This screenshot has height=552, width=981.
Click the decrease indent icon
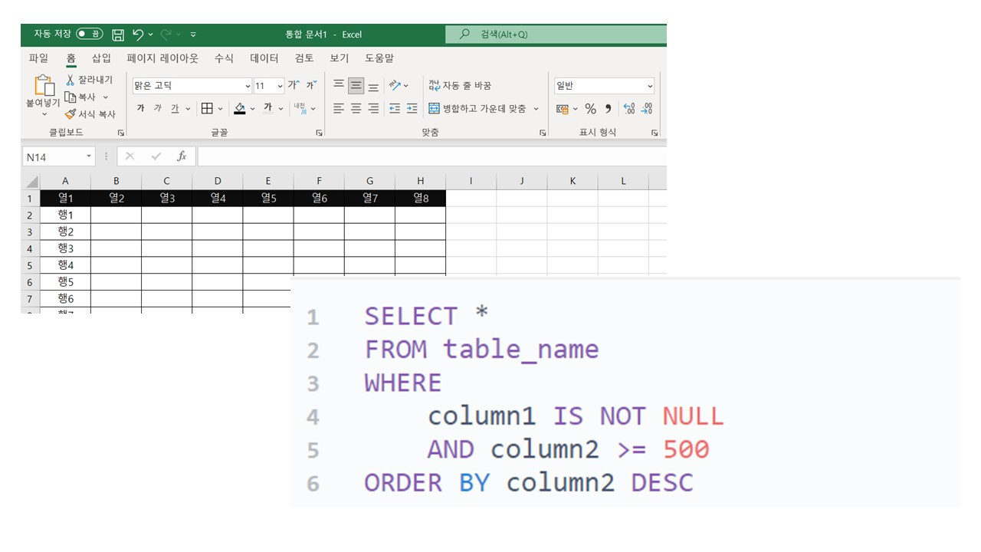coord(395,108)
